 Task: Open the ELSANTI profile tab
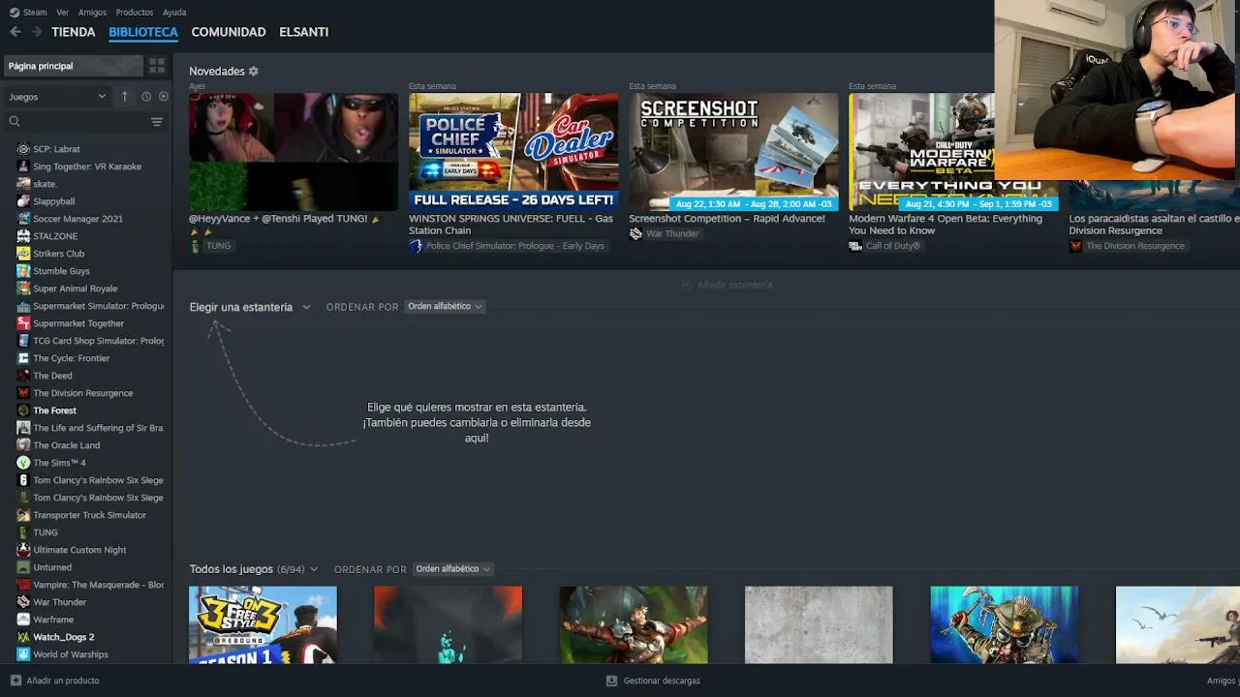[304, 32]
